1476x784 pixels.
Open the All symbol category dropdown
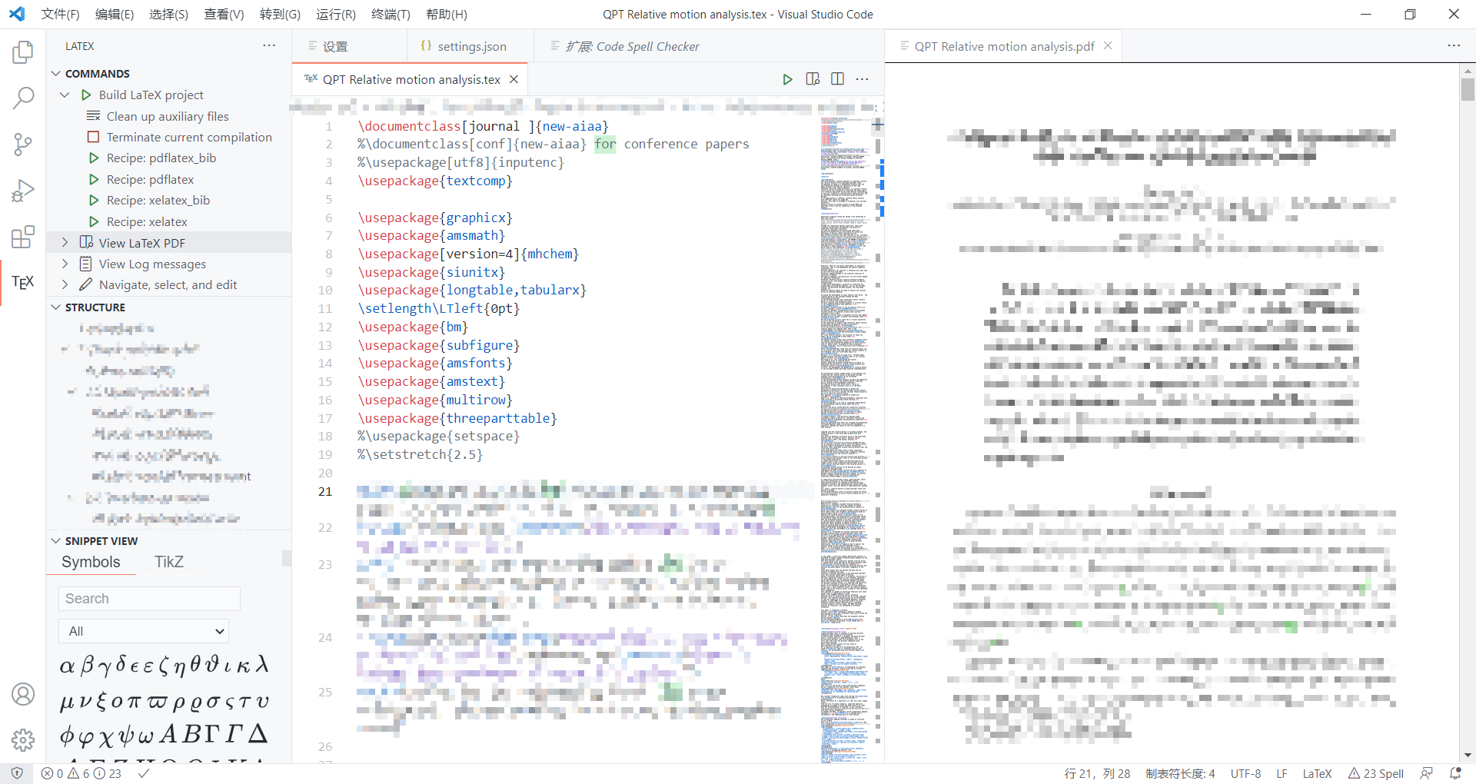[143, 631]
